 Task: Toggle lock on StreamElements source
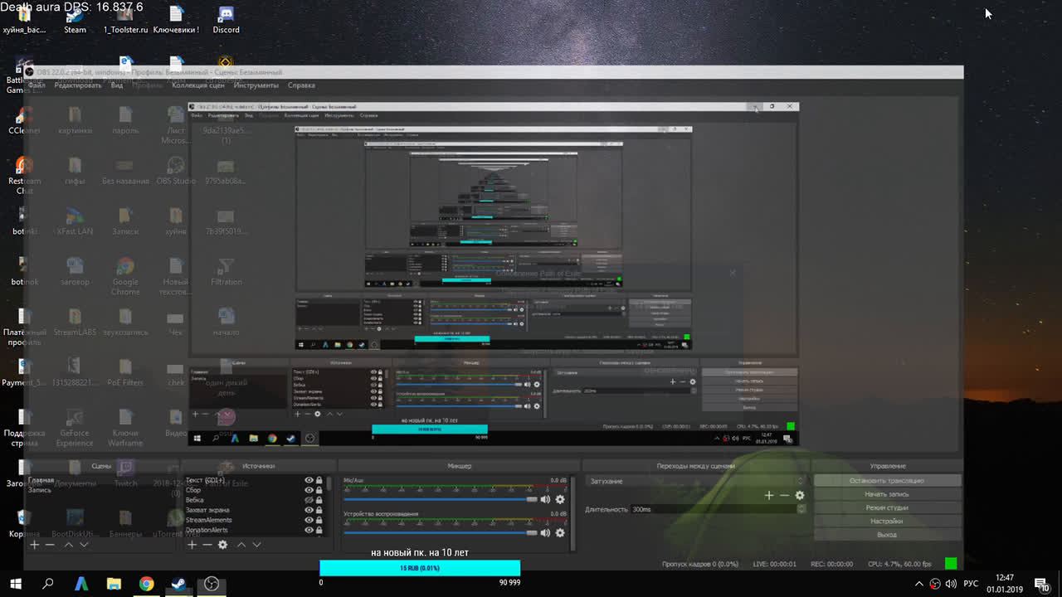click(319, 520)
